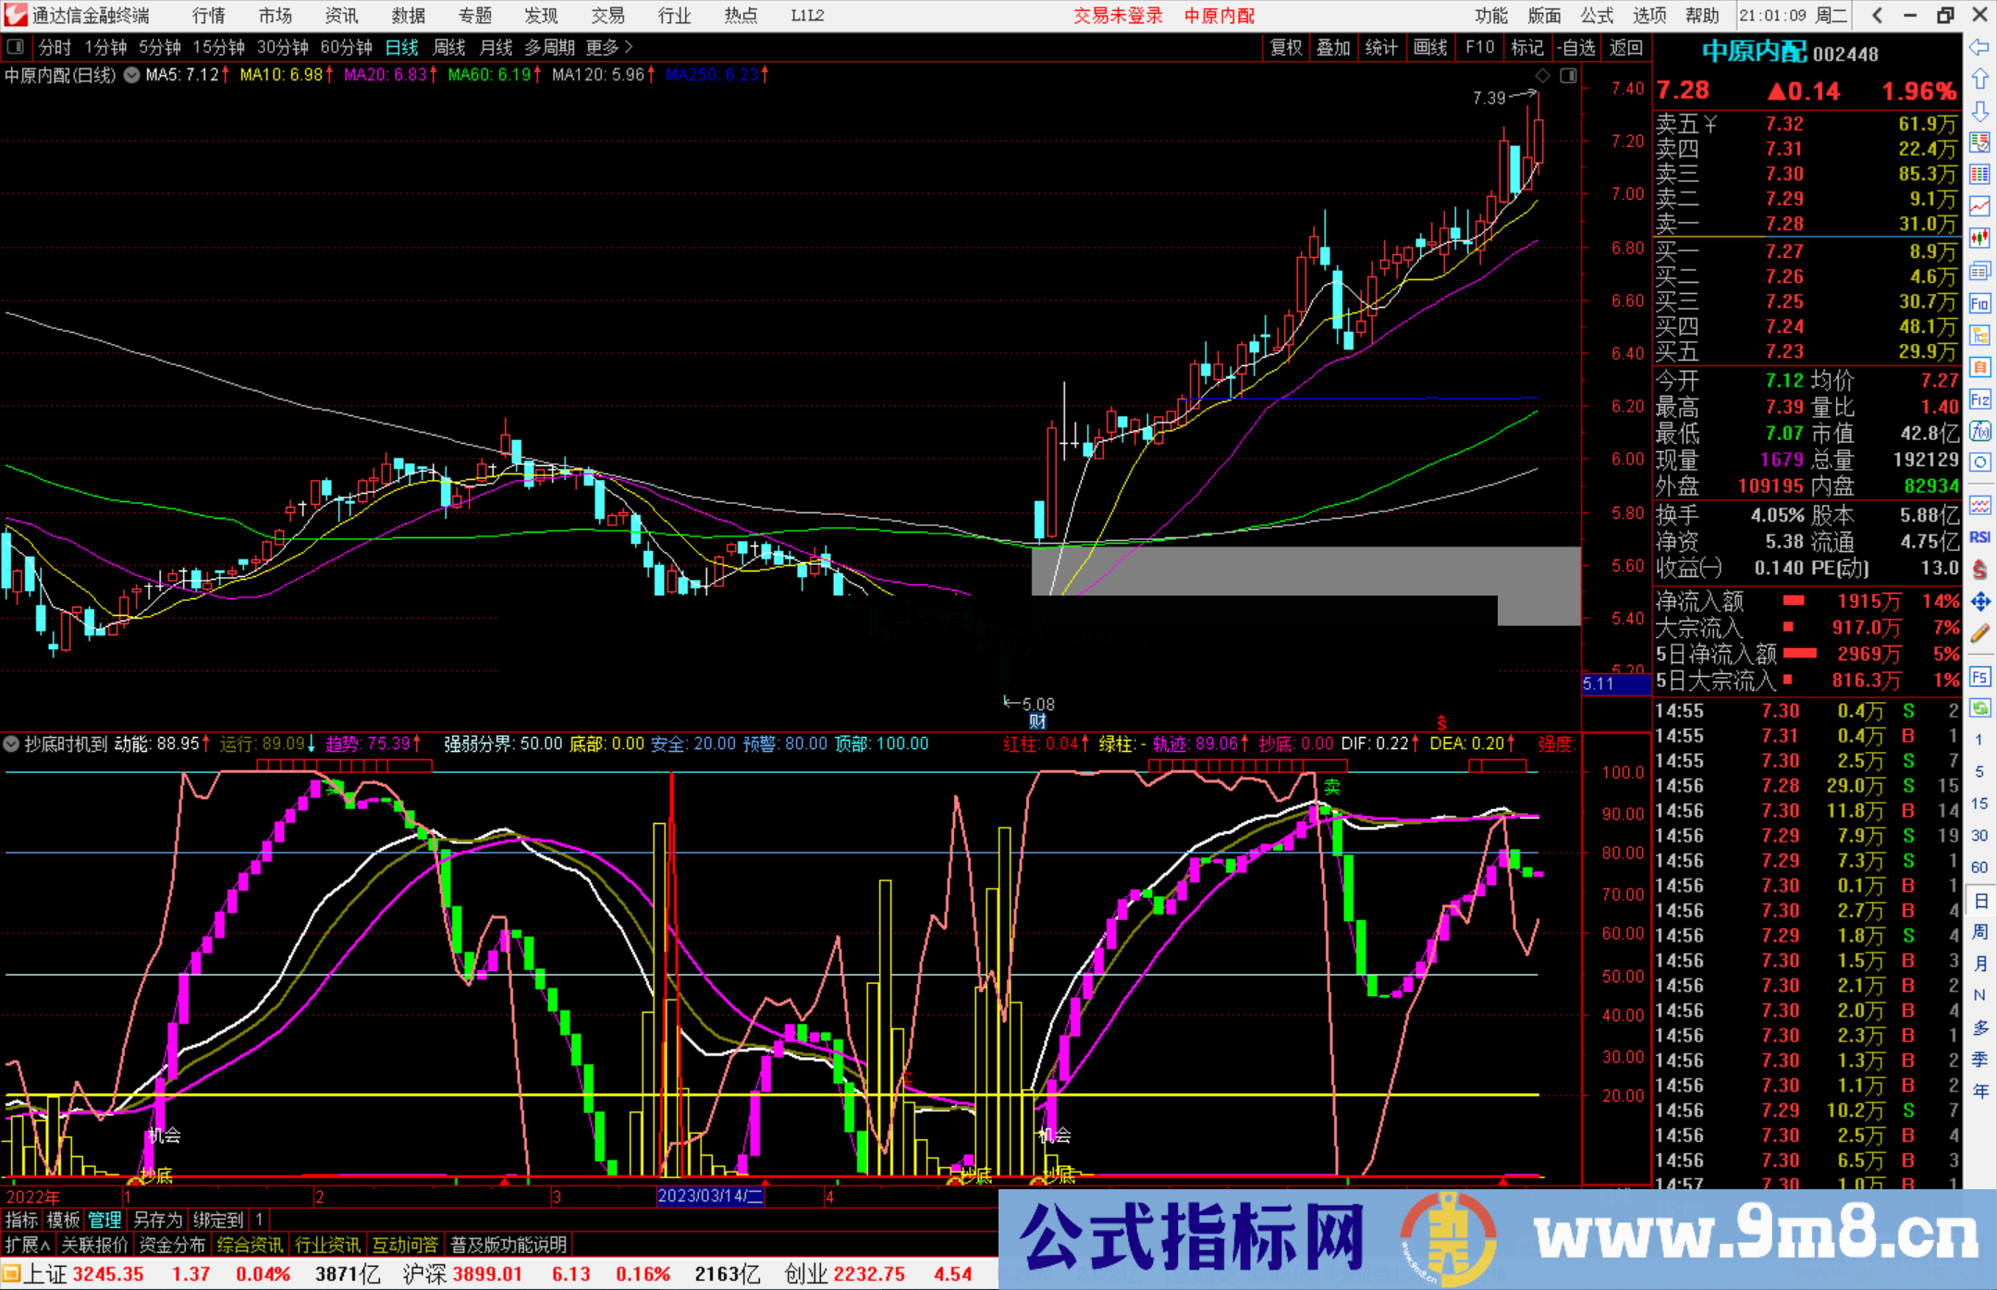This screenshot has height=1290, width=1997.
Task: Click the four-way move arrows icon
Action: click(x=1979, y=602)
